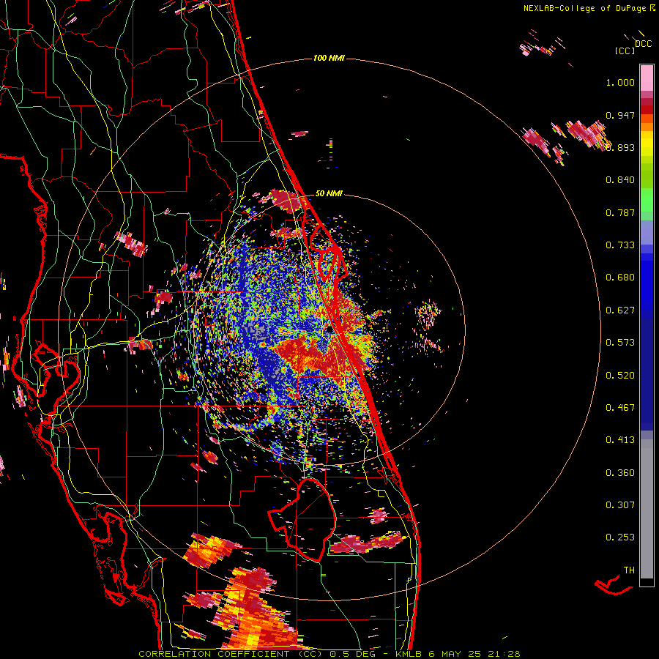The height and width of the screenshot is (659, 659).
Task: Click the NEXLAB-College of DuPage title text
Action: click(x=585, y=8)
